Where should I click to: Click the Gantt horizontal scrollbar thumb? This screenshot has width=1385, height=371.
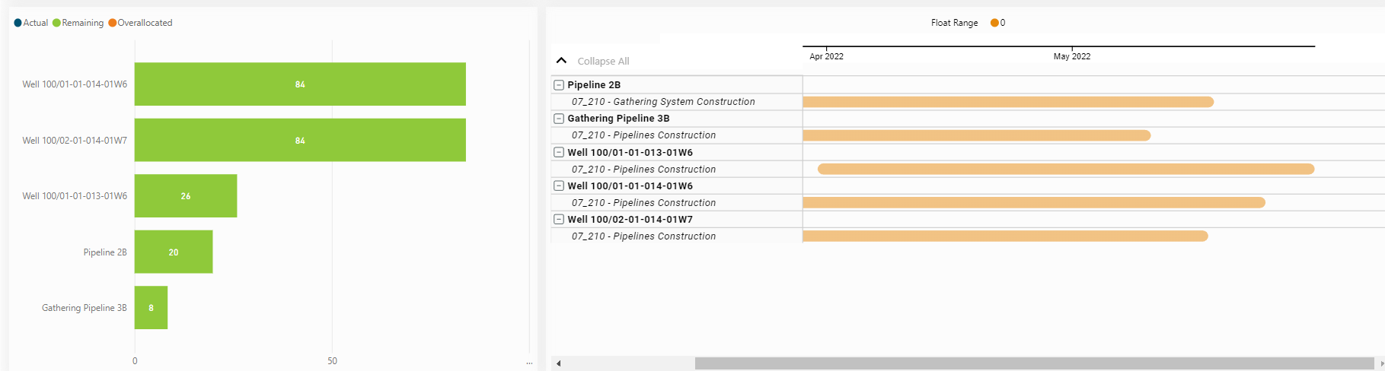1034,363
